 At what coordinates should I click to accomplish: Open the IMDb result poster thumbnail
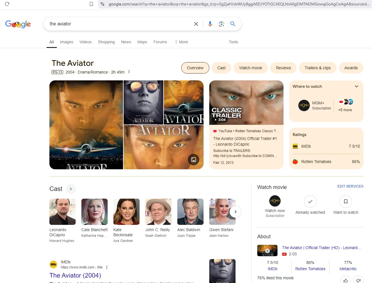point(222,271)
